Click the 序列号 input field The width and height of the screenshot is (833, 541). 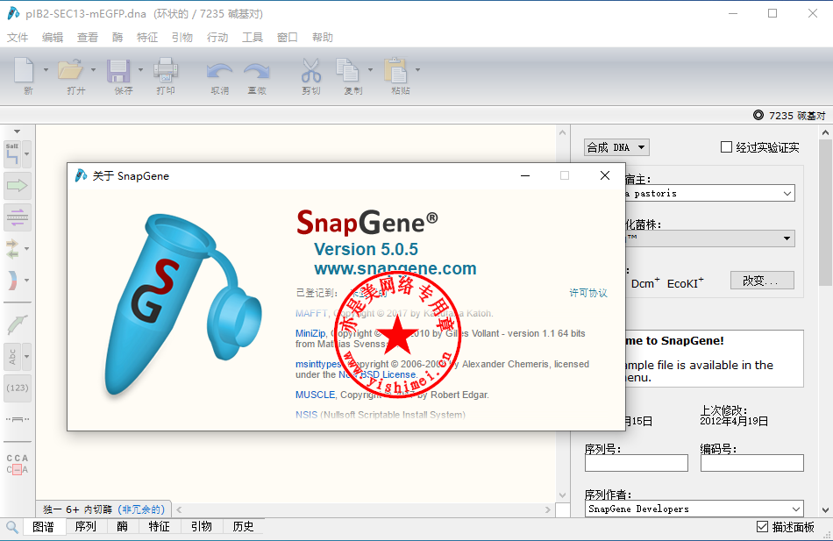(x=636, y=463)
